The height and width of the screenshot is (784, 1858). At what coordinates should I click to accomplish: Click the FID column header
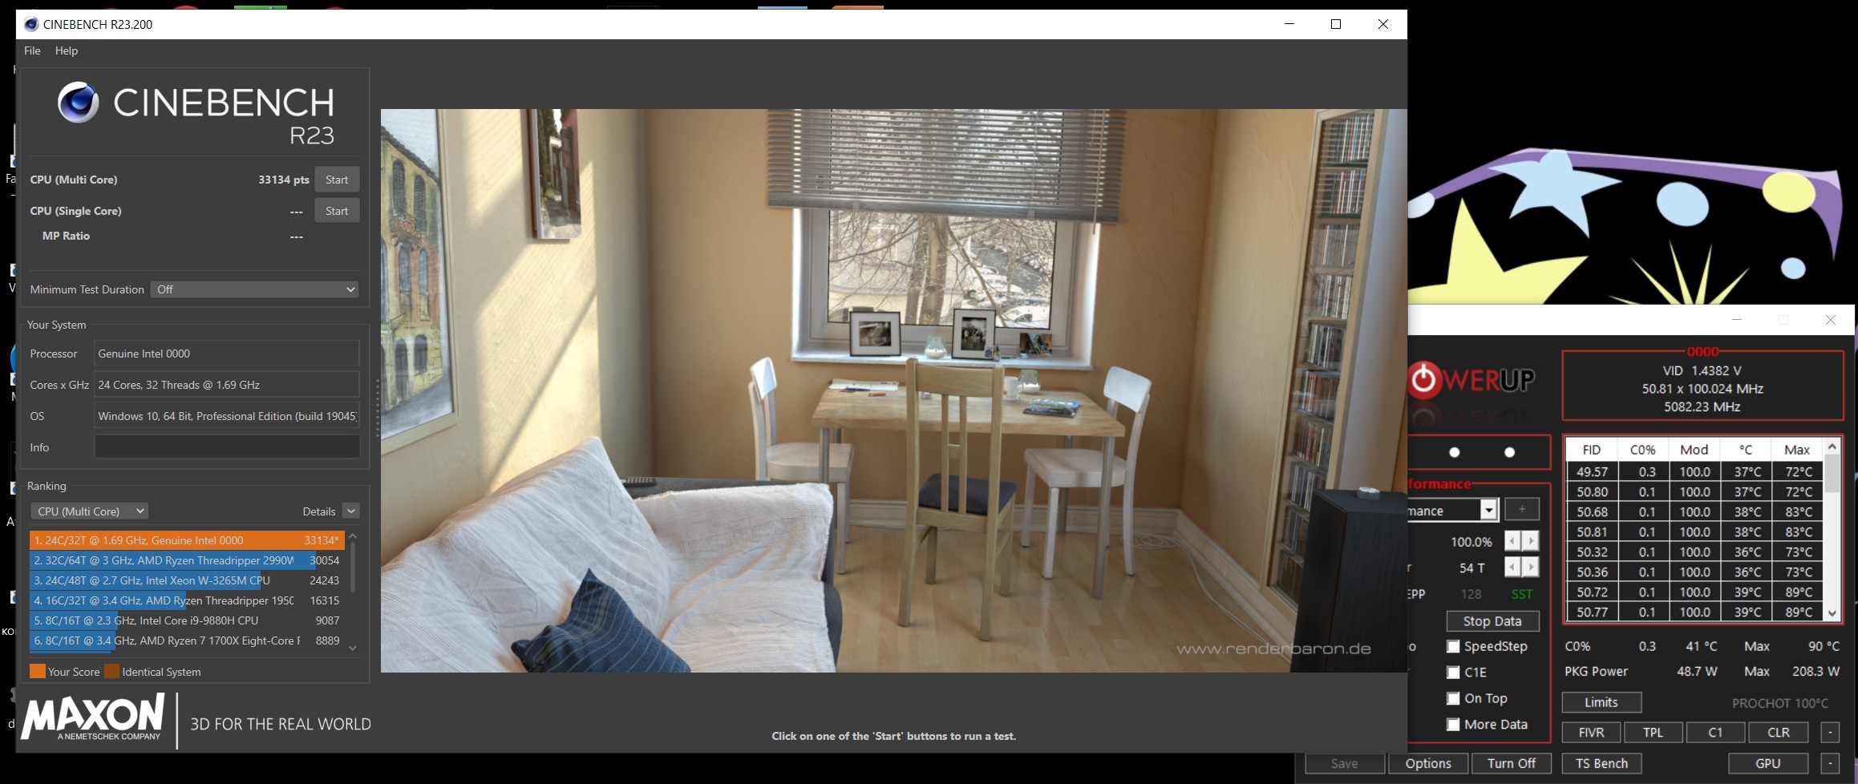(1592, 450)
